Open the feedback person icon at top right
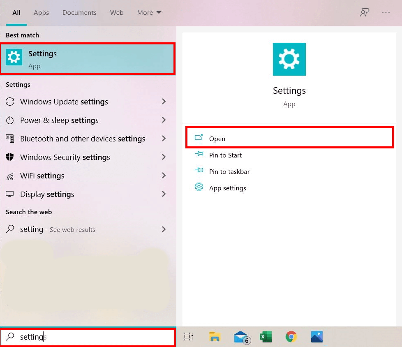 click(364, 12)
